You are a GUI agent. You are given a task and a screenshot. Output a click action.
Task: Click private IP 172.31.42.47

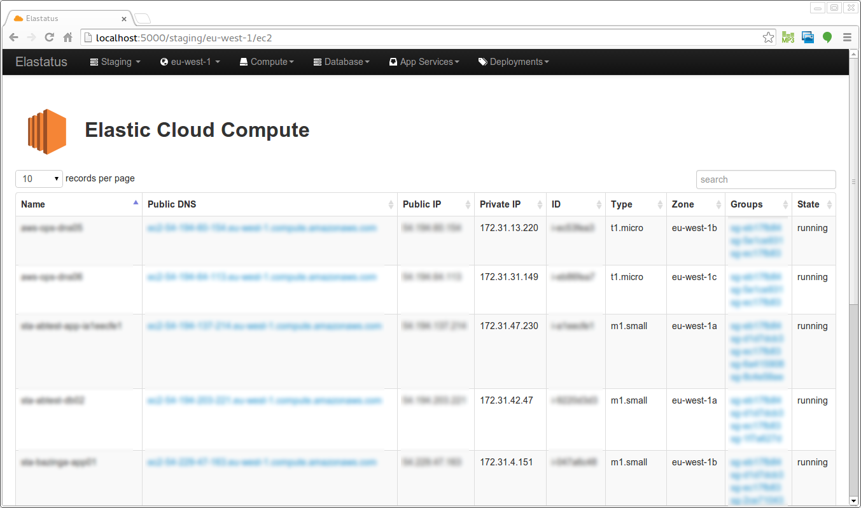tap(507, 400)
